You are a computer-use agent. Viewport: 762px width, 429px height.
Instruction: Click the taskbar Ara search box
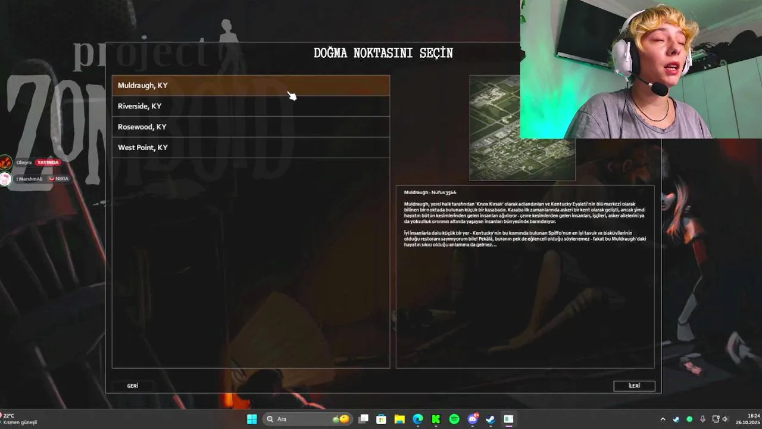307,419
